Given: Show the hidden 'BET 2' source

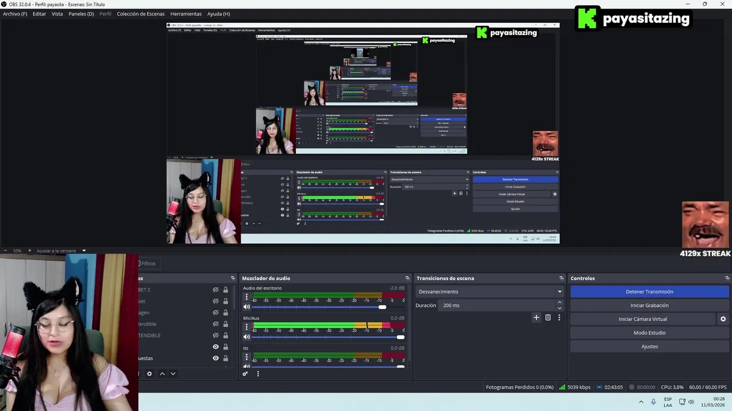Looking at the screenshot, I should (x=216, y=290).
